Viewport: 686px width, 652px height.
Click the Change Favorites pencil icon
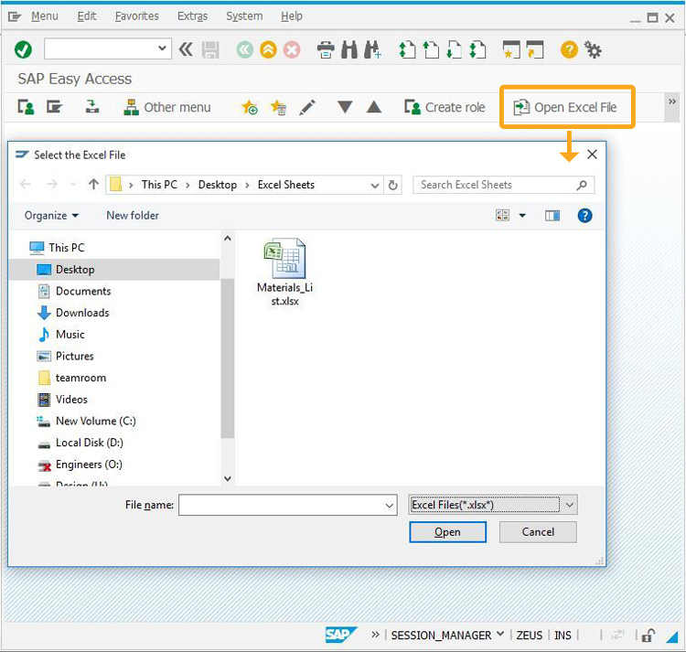point(307,107)
